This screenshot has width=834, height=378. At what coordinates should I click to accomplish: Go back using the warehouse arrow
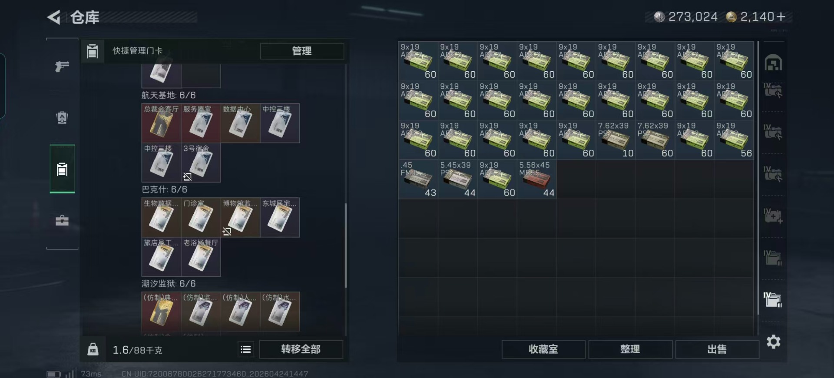coord(54,17)
